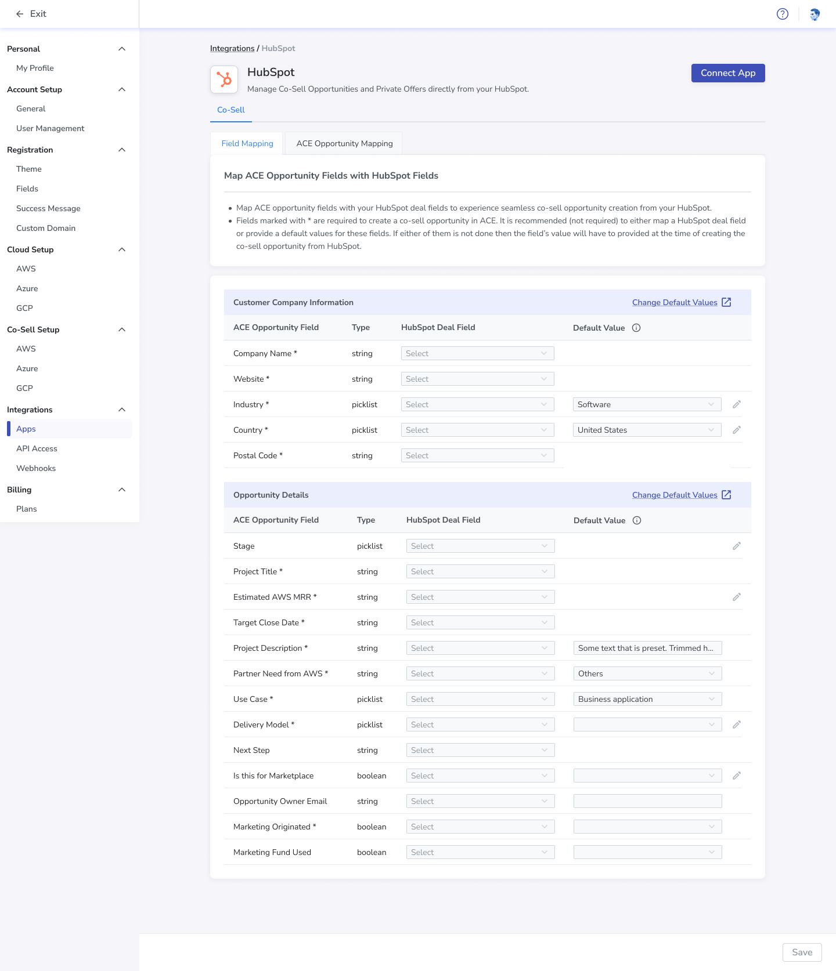Show Default Value info in Customer Company section
836x971 pixels.
tap(636, 328)
